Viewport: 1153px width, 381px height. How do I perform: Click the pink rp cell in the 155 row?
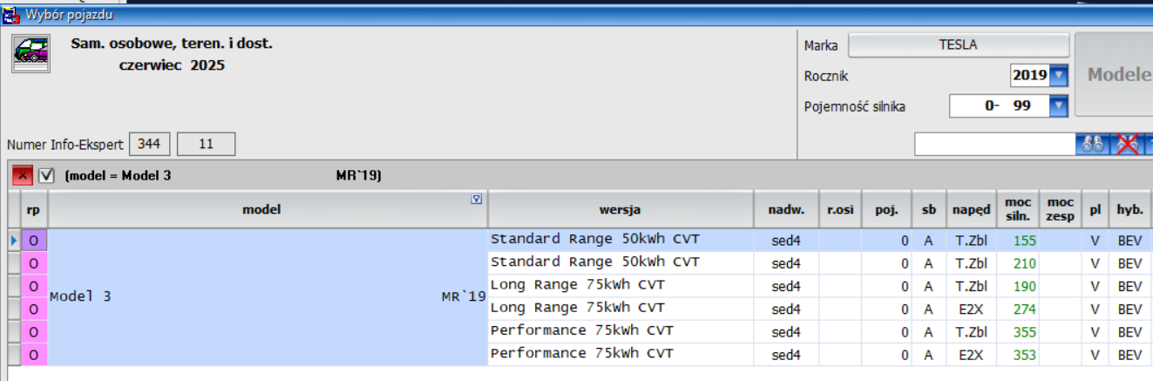point(33,240)
